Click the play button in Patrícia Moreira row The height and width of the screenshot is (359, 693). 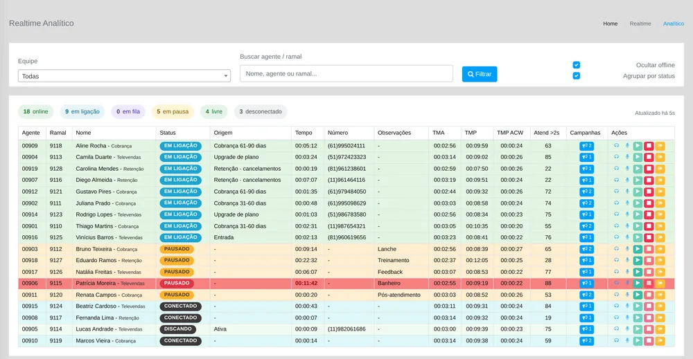638,283
